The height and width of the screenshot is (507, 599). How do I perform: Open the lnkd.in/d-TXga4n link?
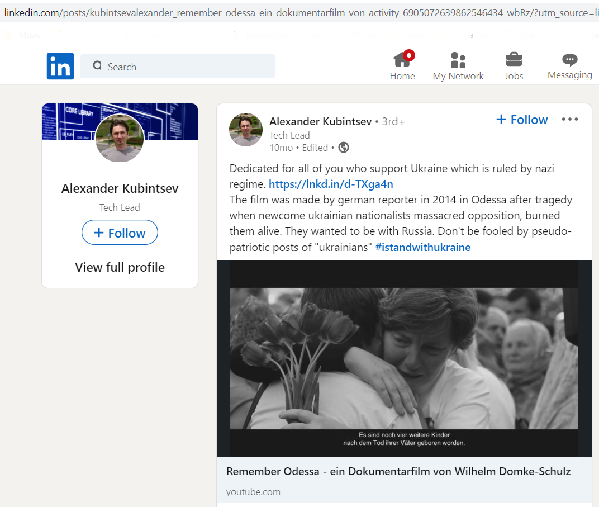click(x=331, y=184)
